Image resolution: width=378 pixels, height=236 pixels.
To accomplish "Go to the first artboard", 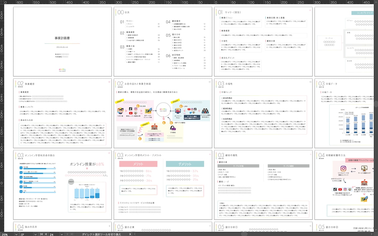I will pos(41,234).
